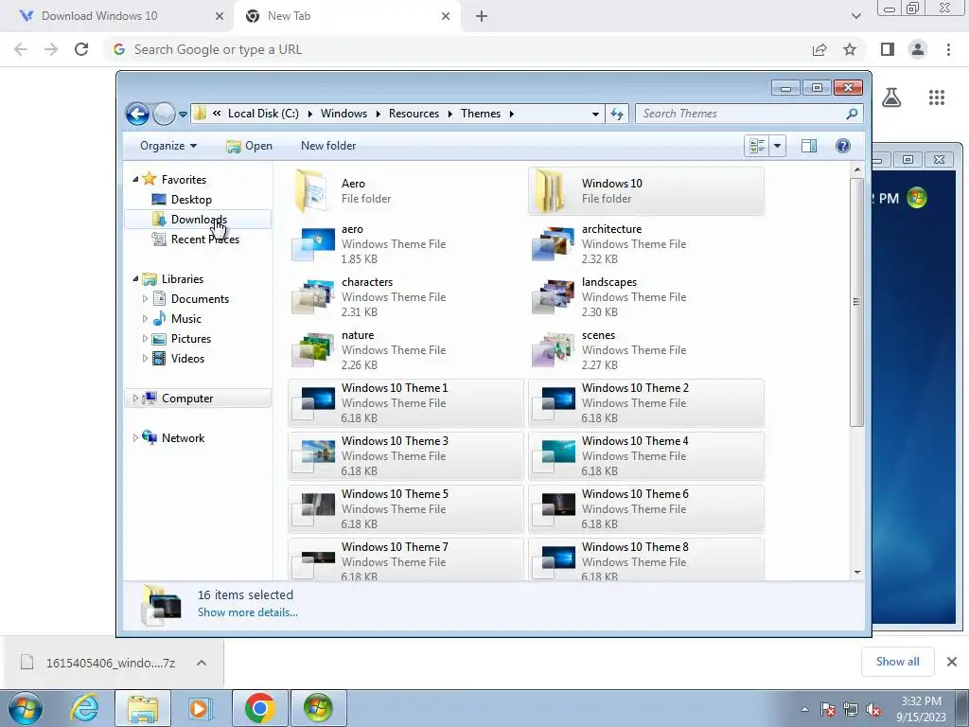The width and height of the screenshot is (969, 727).
Task: Open the Organize menu
Action: (x=168, y=146)
